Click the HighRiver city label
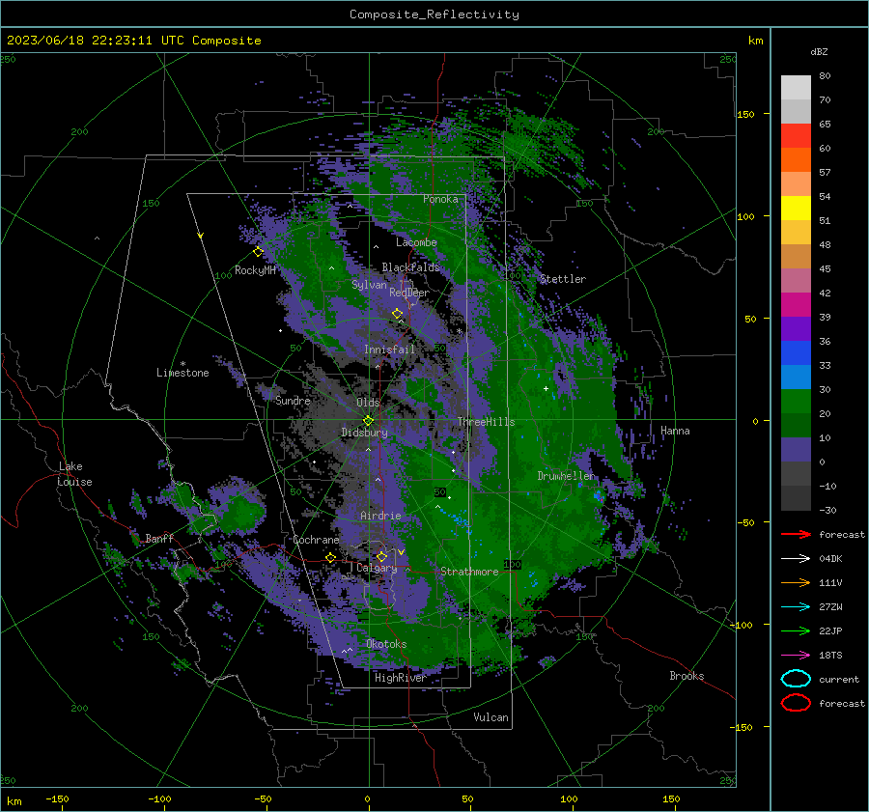Image resolution: width=869 pixels, height=812 pixels. (x=400, y=678)
